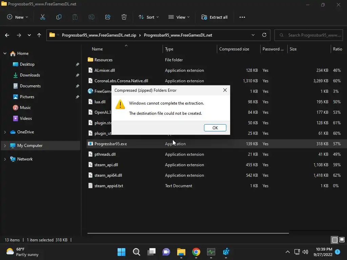Select pthreads.dll file
This screenshot has height=260, width=347.
click(105, 154)
